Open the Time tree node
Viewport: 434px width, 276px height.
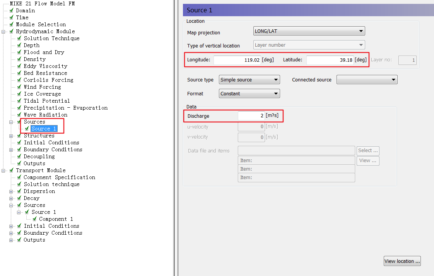22,17
